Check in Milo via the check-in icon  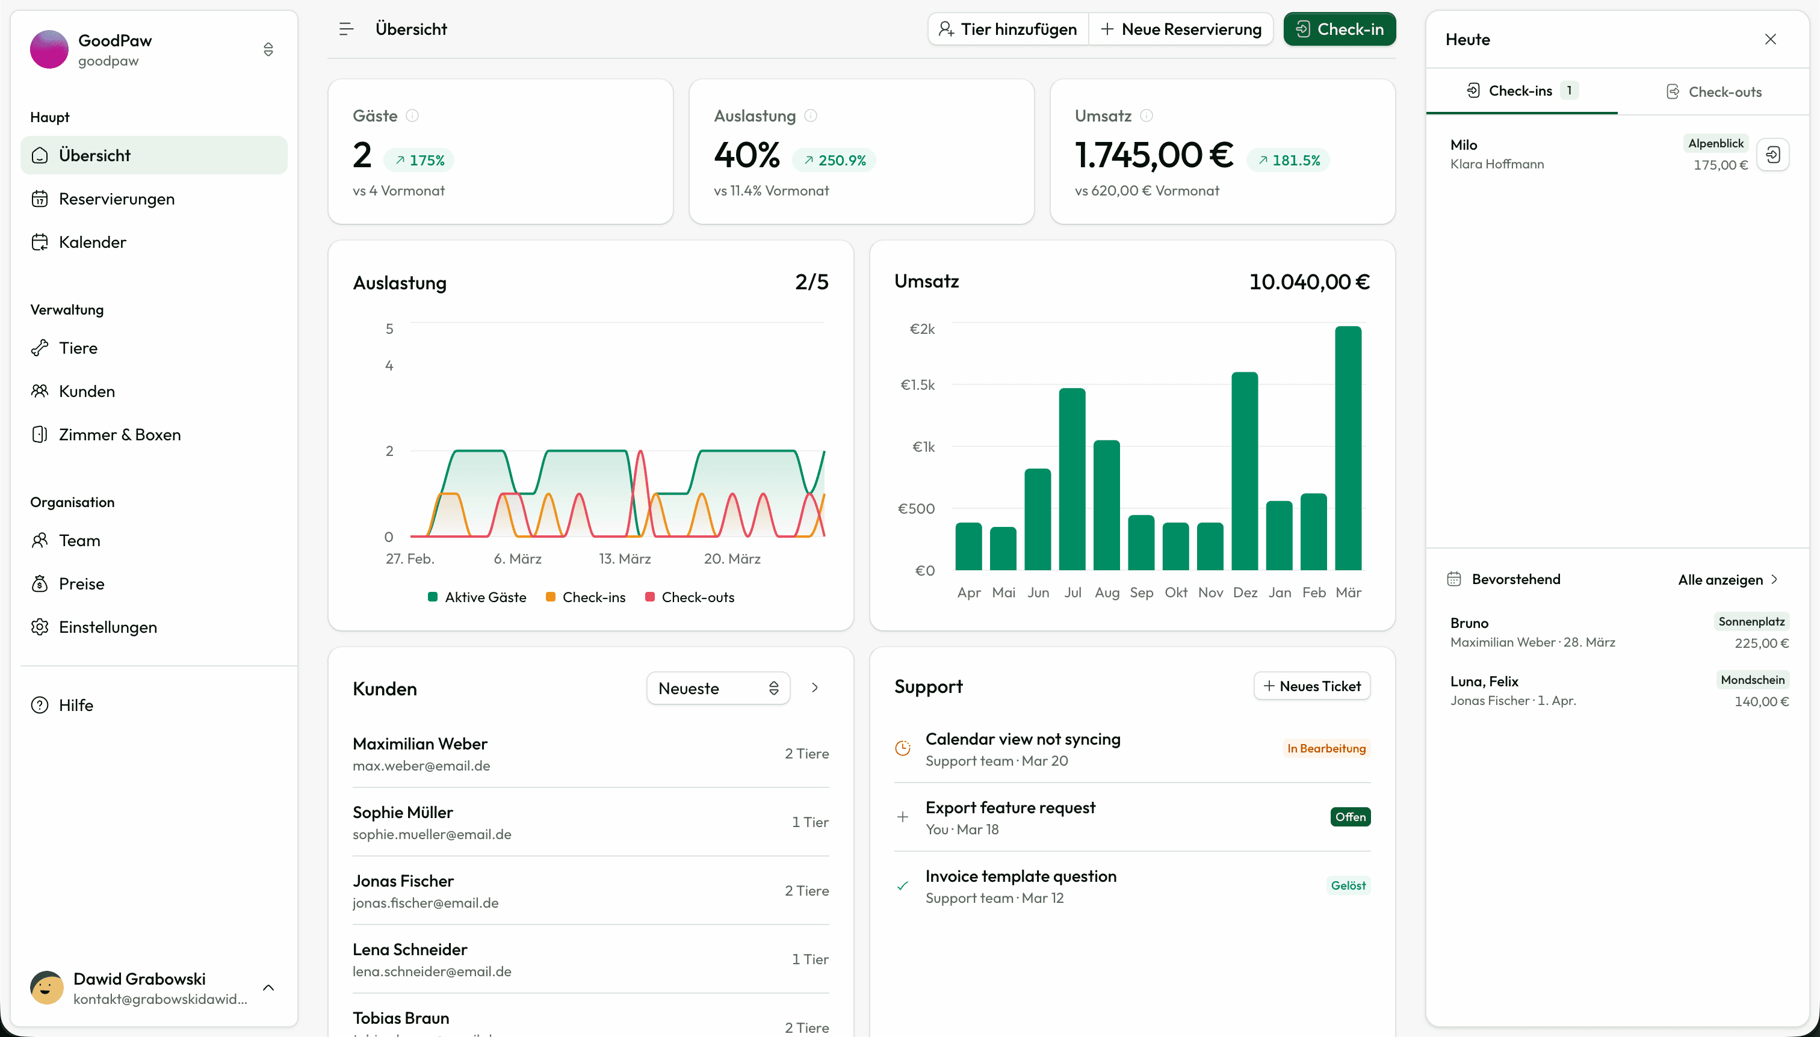(x=1774, y=154)
